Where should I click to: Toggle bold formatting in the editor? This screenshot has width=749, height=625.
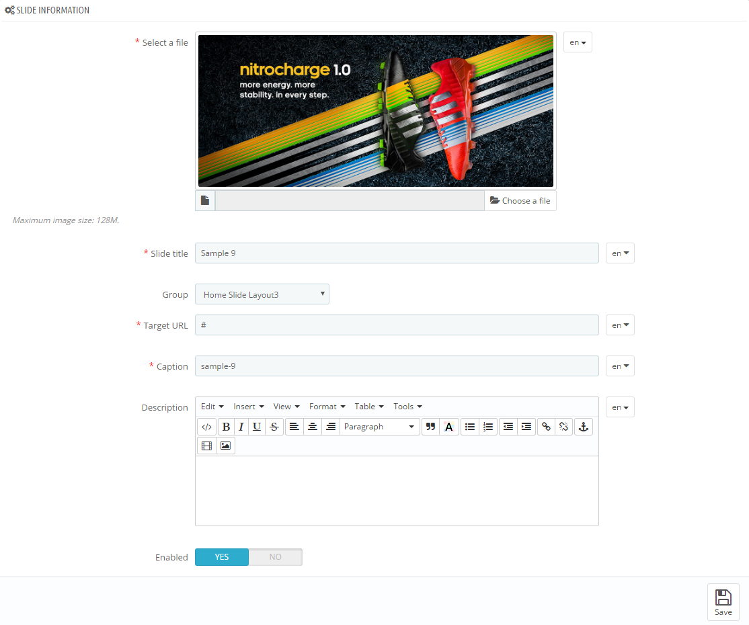coord(226,427)
